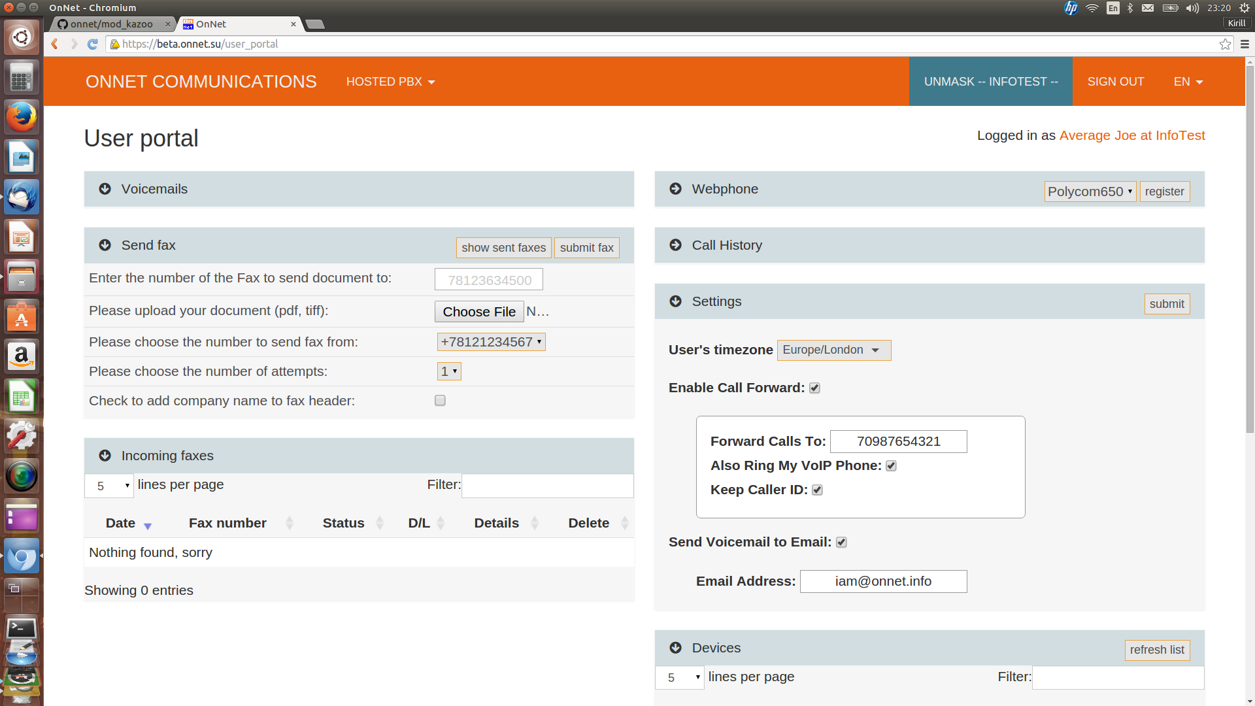
Task: Toggle Enable Call Forward checkbox
Action: [814, 388]
